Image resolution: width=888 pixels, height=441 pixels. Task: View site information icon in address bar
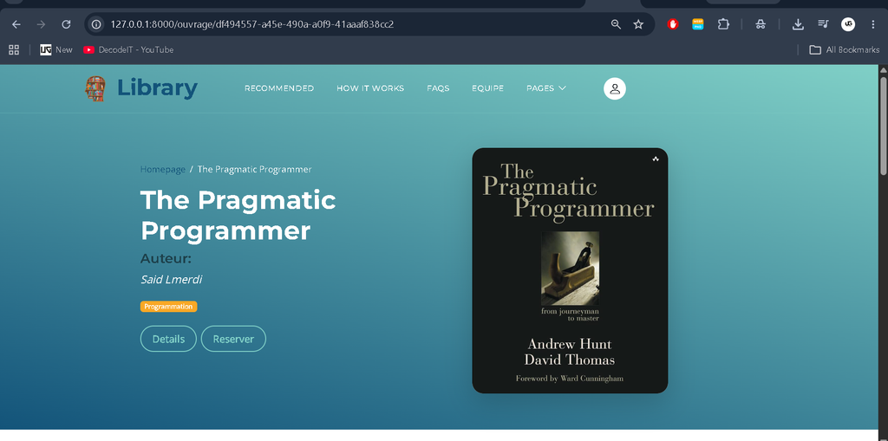[x=96, y=24]
